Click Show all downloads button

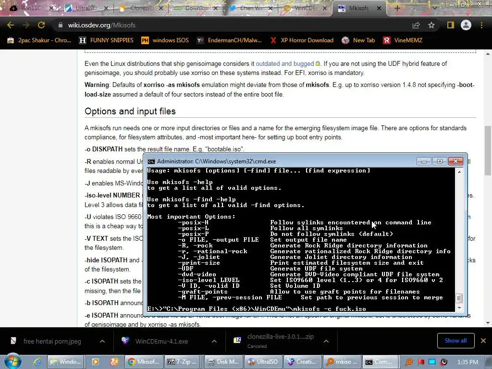tap(455, 341)
